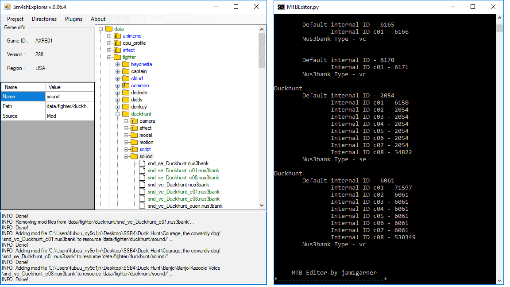Screen dimensions: 510x287
Task: Collapse the fighter folder node
Action: coord(109,57)
